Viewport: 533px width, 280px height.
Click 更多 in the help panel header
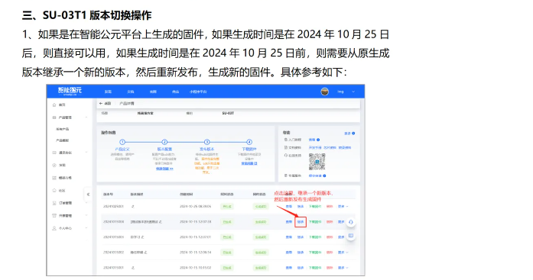pyautogui.click(x=349, y=134)
